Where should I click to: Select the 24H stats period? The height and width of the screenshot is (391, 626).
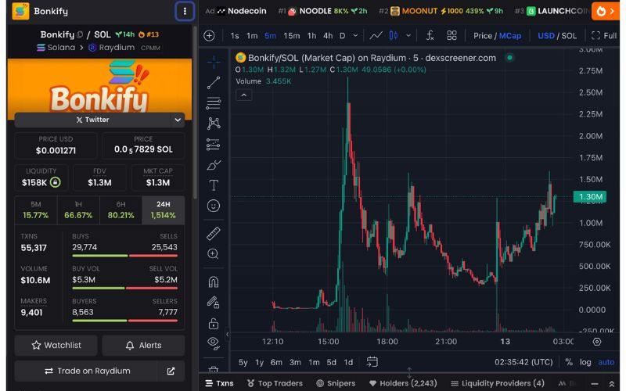[163, 210]
